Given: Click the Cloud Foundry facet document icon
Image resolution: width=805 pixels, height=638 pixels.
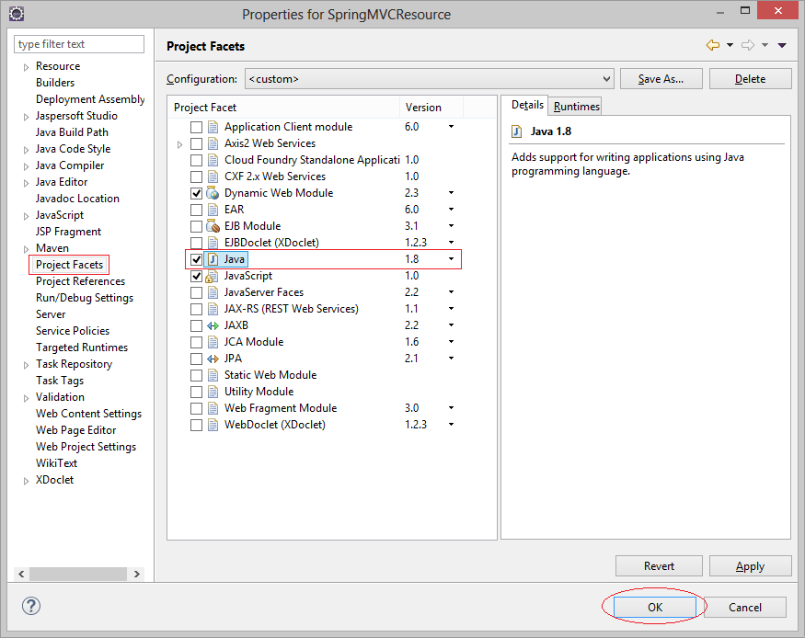Looking at the screenshot, I should click(x=213, y=160).
